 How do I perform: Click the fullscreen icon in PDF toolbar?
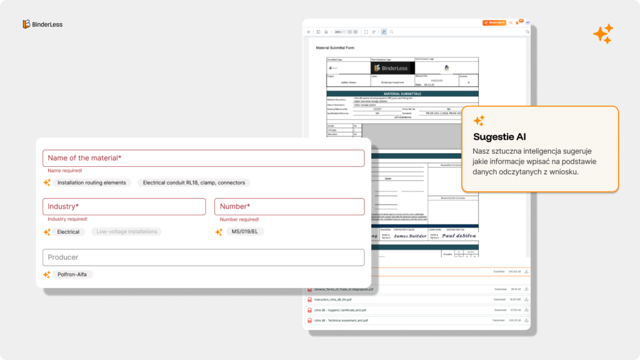pyautogui.click(x=366, y=32)
